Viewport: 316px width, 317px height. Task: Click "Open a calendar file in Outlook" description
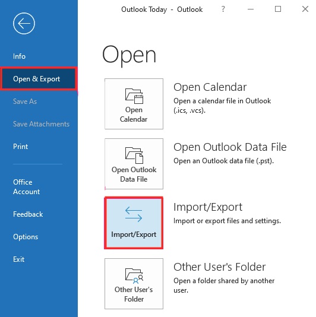coord(222,105)
